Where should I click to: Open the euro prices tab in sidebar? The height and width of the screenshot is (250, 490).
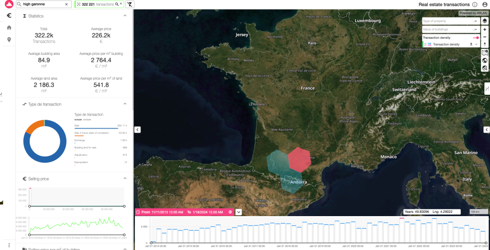pos(9,16)
